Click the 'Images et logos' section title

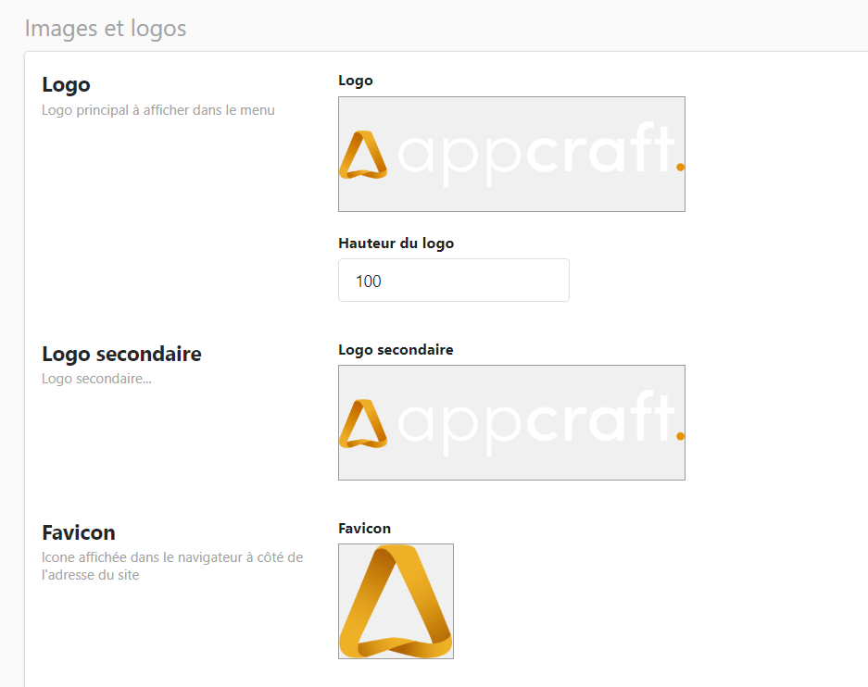(106, 29)
